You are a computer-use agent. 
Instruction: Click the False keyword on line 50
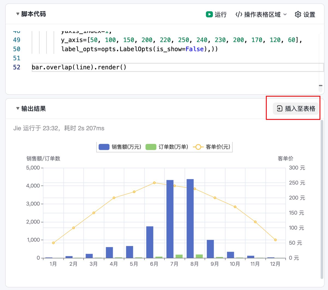coord(195,49)
